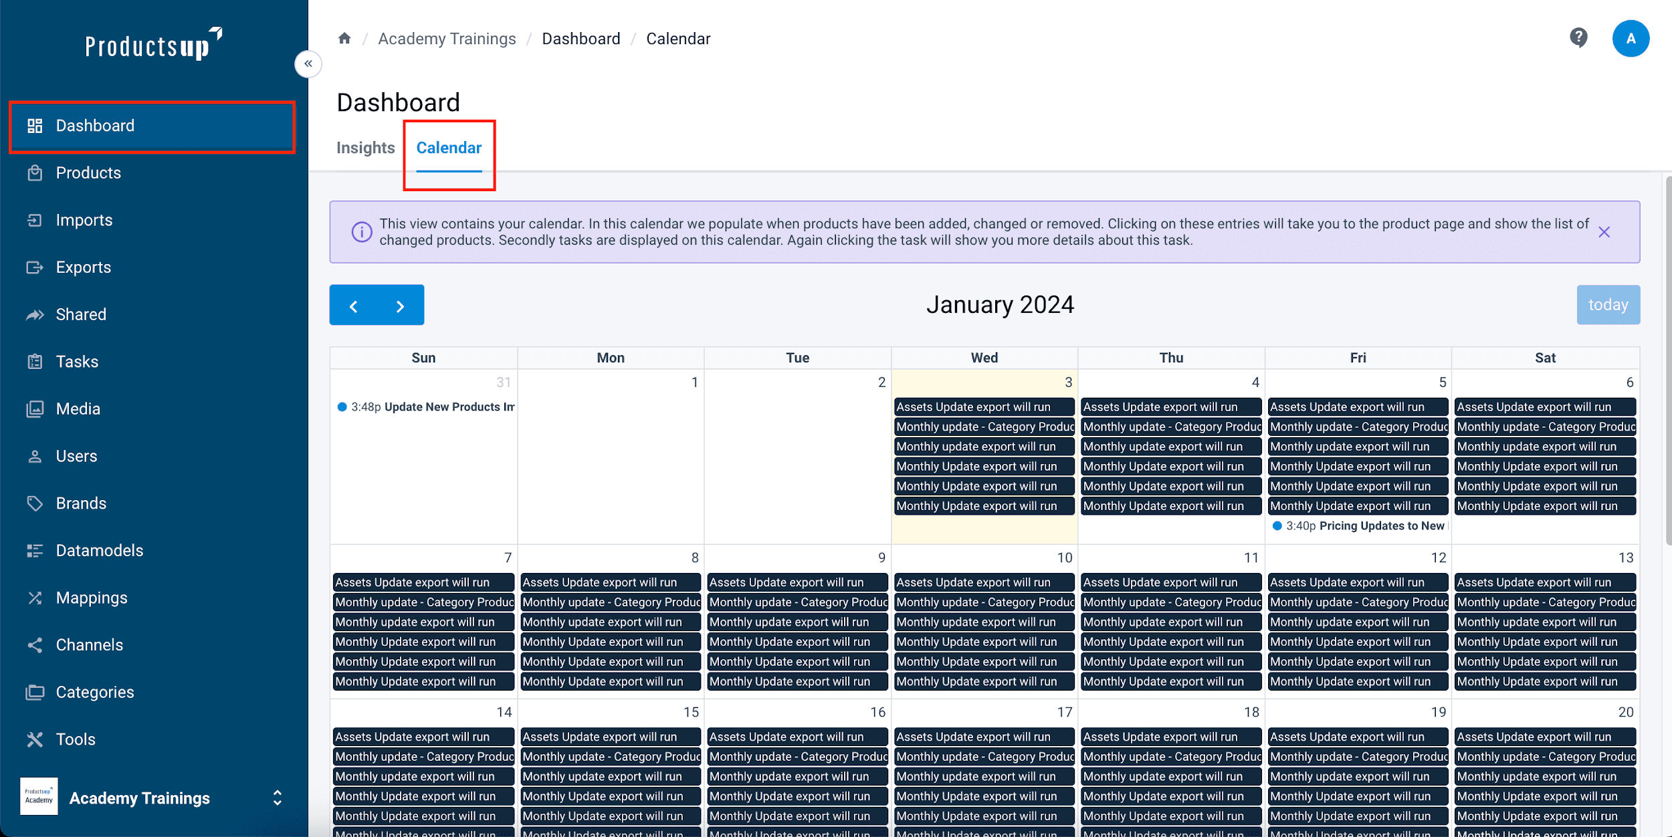The image size is (1672, 837).
Task: Dismiss the calendar info banner
Action: [x=1604, y=232]
